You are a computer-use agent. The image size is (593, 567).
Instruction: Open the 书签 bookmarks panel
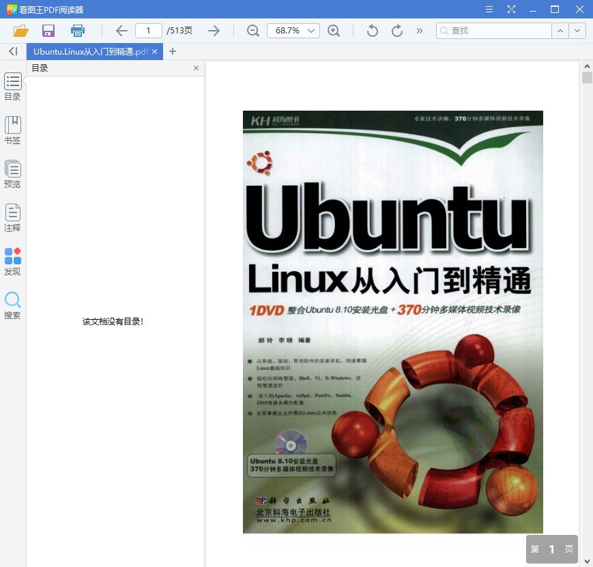click(x=12, y=130)
